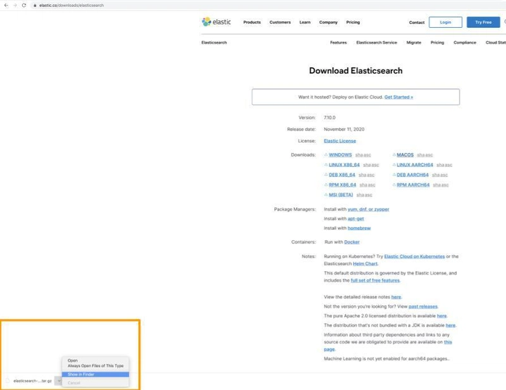
Task: Reload the page with refresh icon
Action: 24,5
